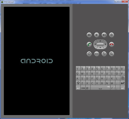Screen dimensions: 129x119
Task: Click the I key
Action: (x=113, y=73)
